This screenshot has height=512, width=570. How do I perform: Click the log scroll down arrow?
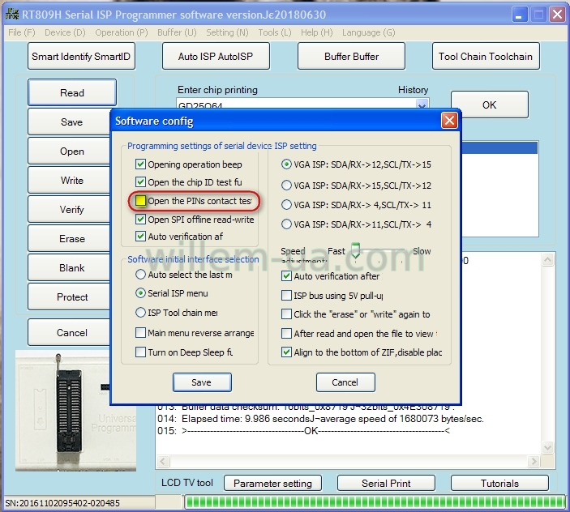point(547,447)
